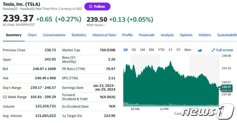
Task: Open the Conversations tab
Action: (x=54, y=35)
